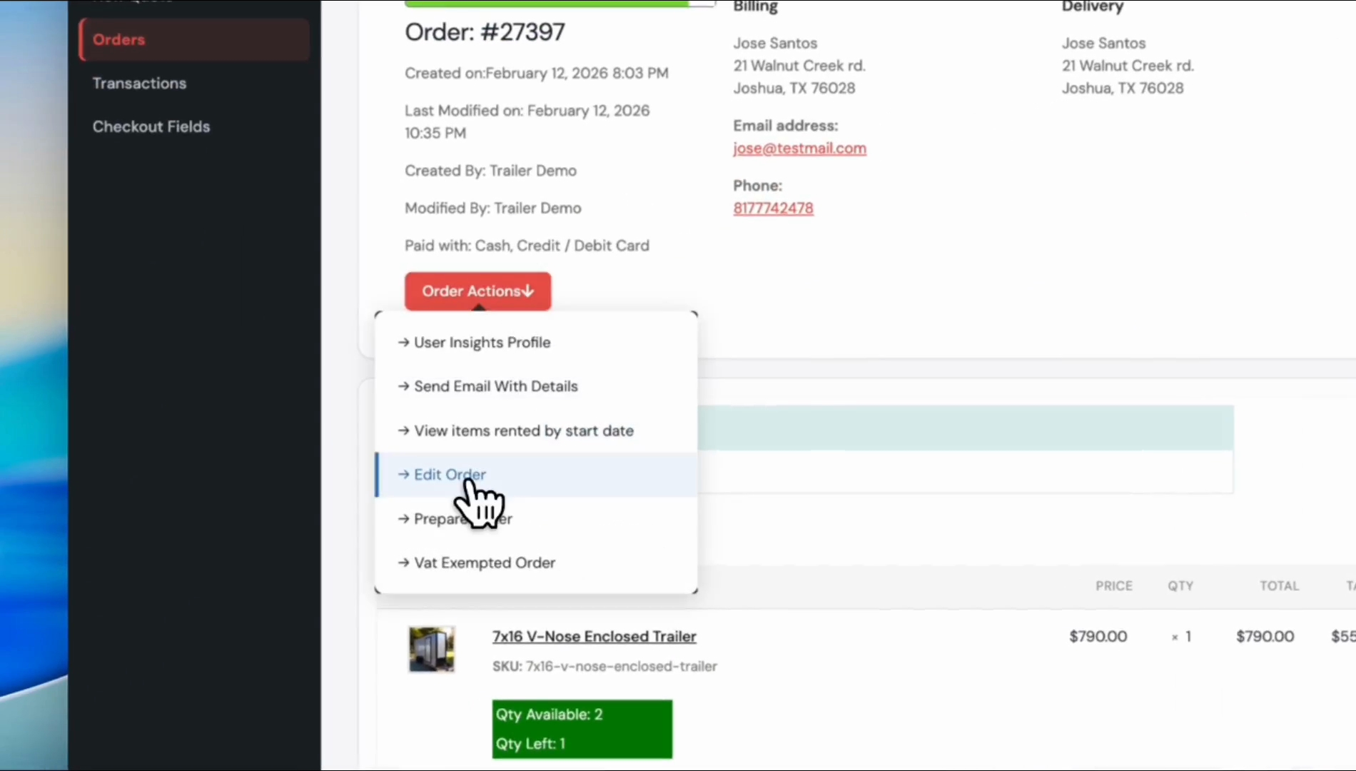Open the jose@testmail.com email link

[799, 148]
